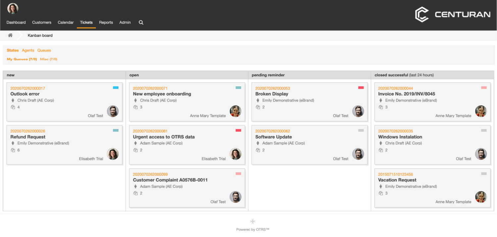Click Olaf Test avatar on Broken Display card

[x=358, y=111]
